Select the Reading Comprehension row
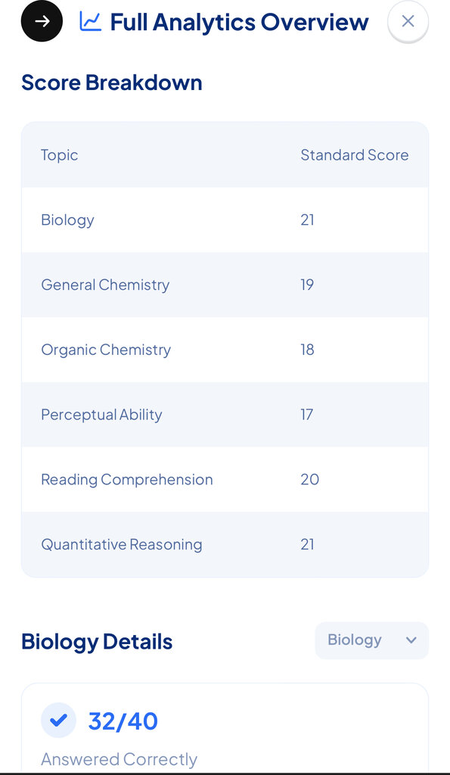The image size is (450, 775). pos(225,479)
